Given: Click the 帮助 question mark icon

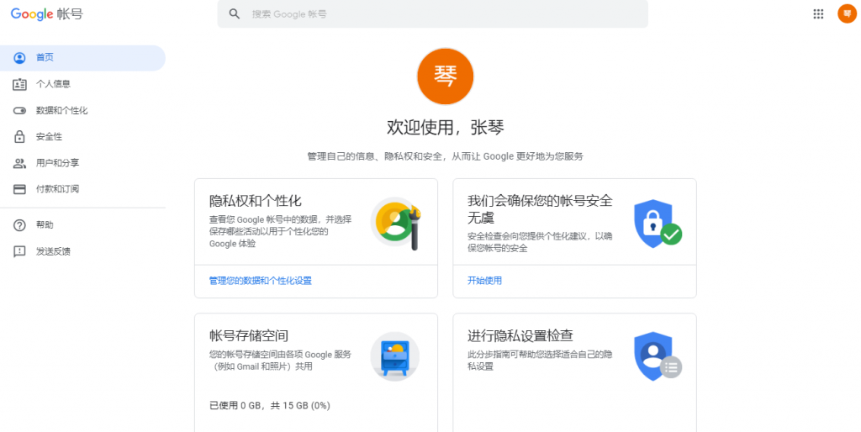Looking at the screenshot, I should point(20,225).
